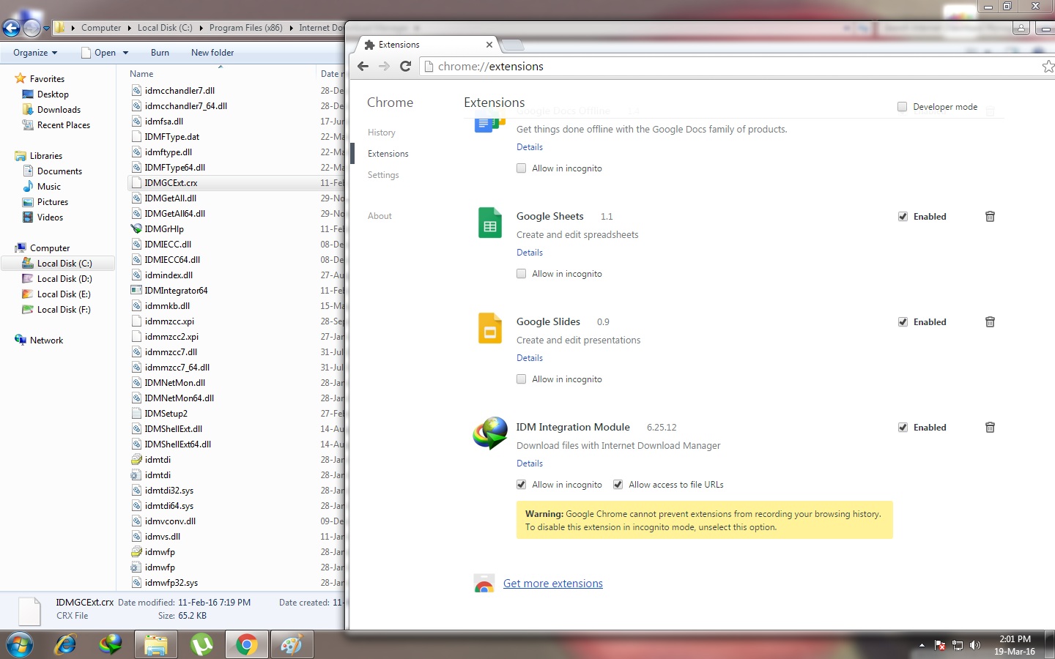Select the IDMGCExt.crx file
The height and width of the screenshot is (659, 1055).
tap(171, 183)
